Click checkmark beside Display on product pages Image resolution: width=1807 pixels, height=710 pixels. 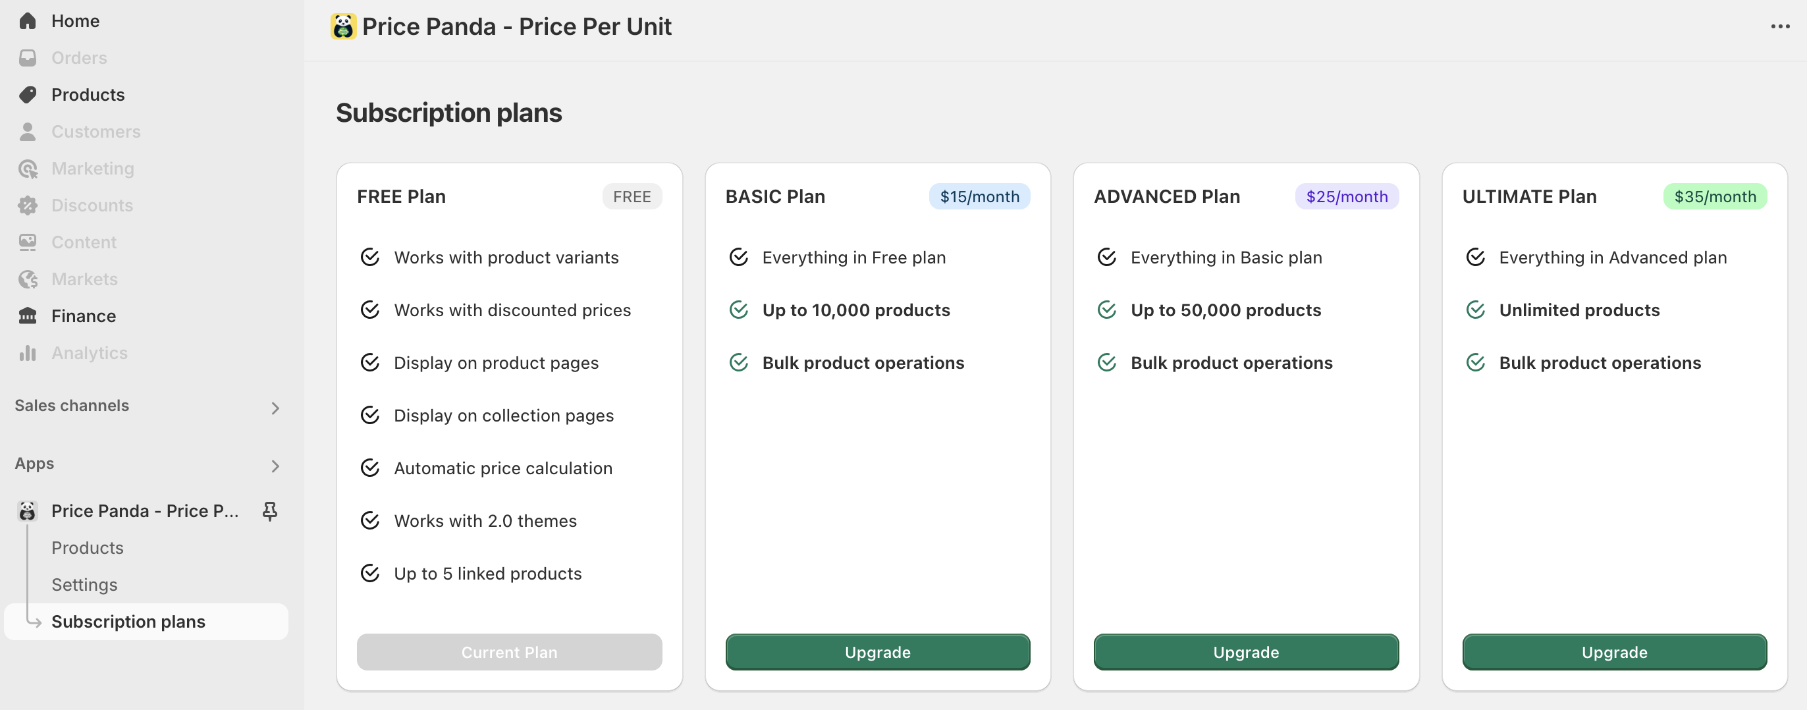[x=370, y=363]
